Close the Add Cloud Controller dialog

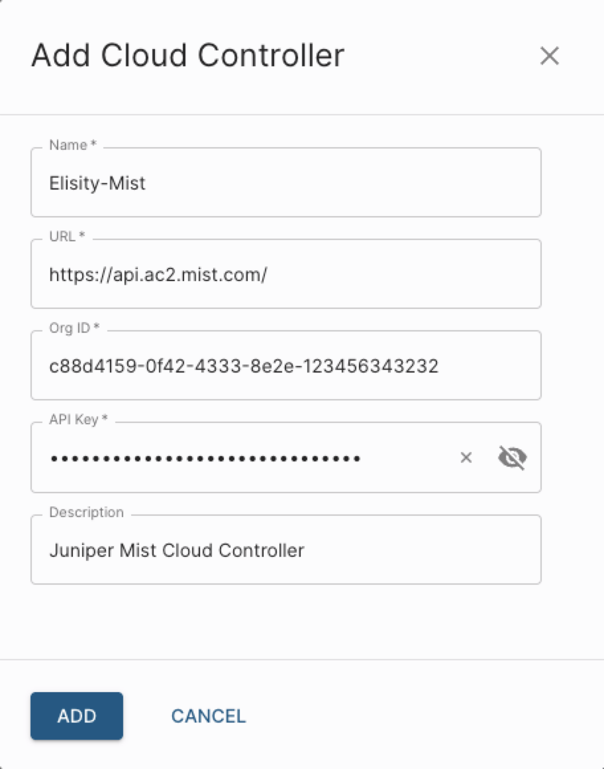pos(550,56)
